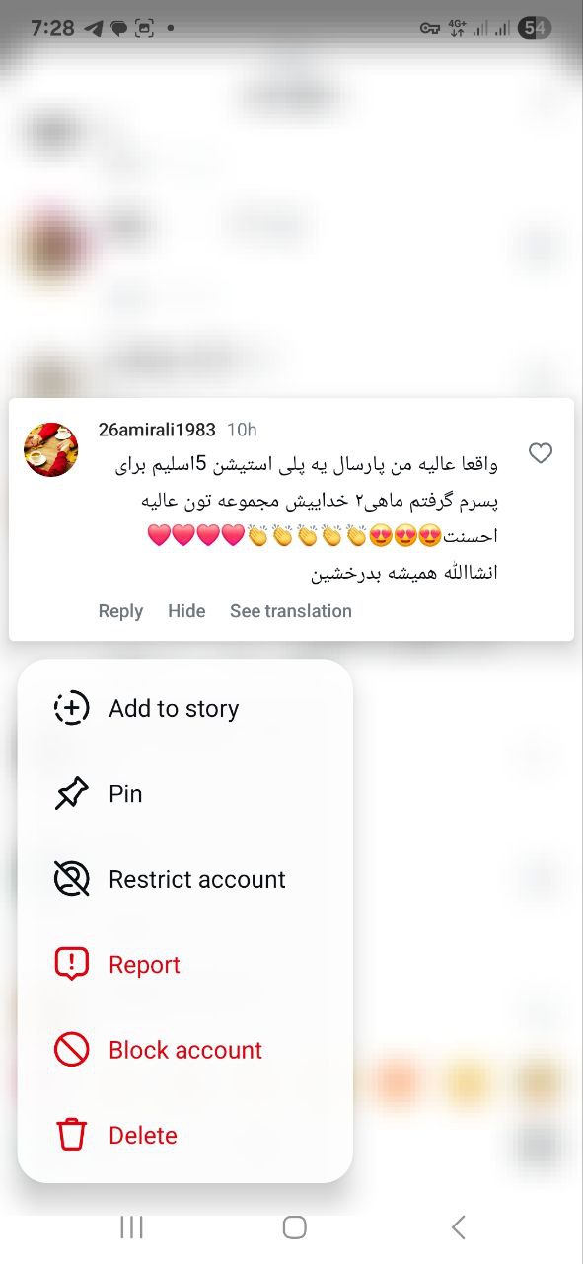Open the profile picture of 26amirali1983
Screen dimensions: 583x1264
click(x=51, y=449)
